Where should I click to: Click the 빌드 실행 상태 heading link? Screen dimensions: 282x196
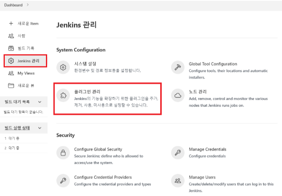coord(17,128)
